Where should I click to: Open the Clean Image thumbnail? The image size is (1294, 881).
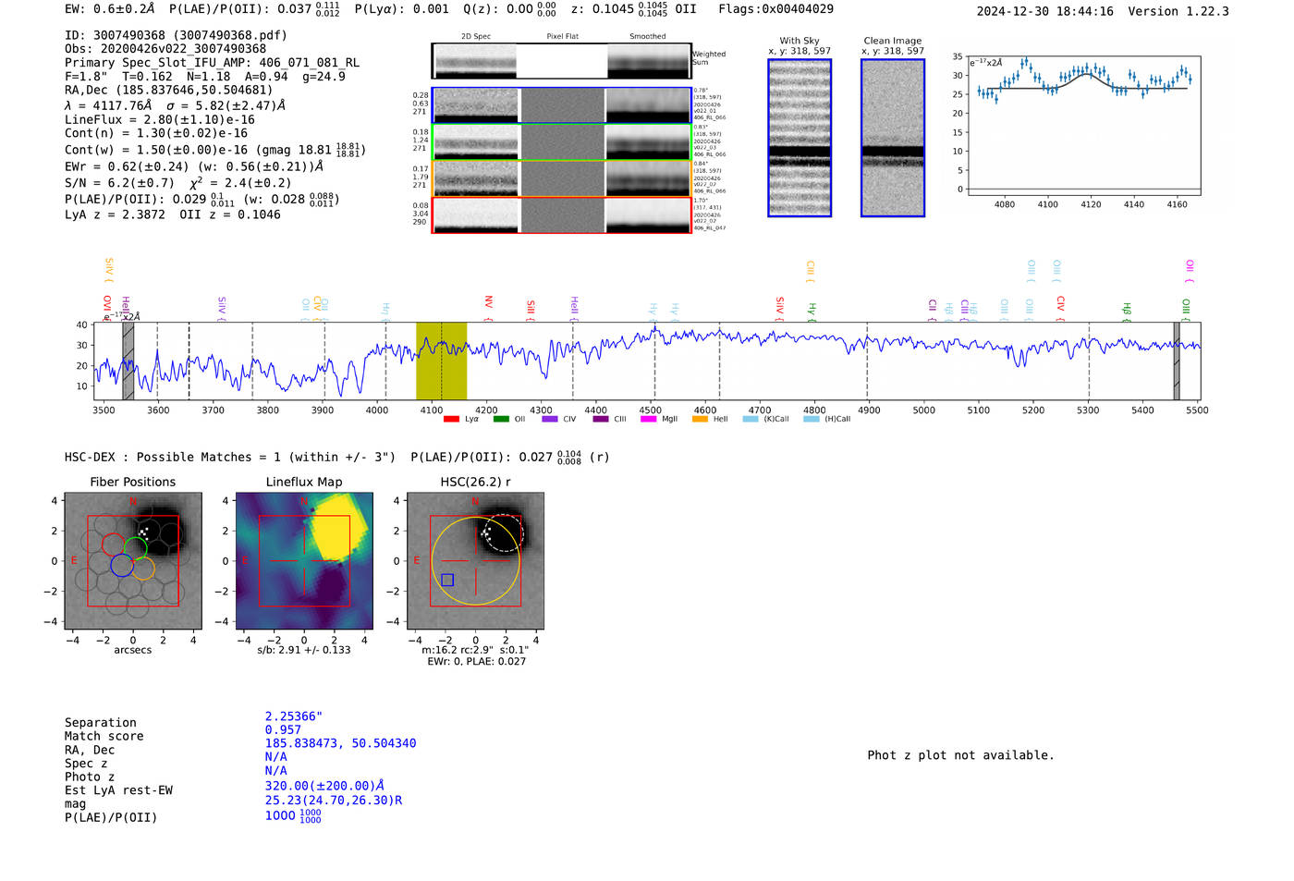[892, 139]
